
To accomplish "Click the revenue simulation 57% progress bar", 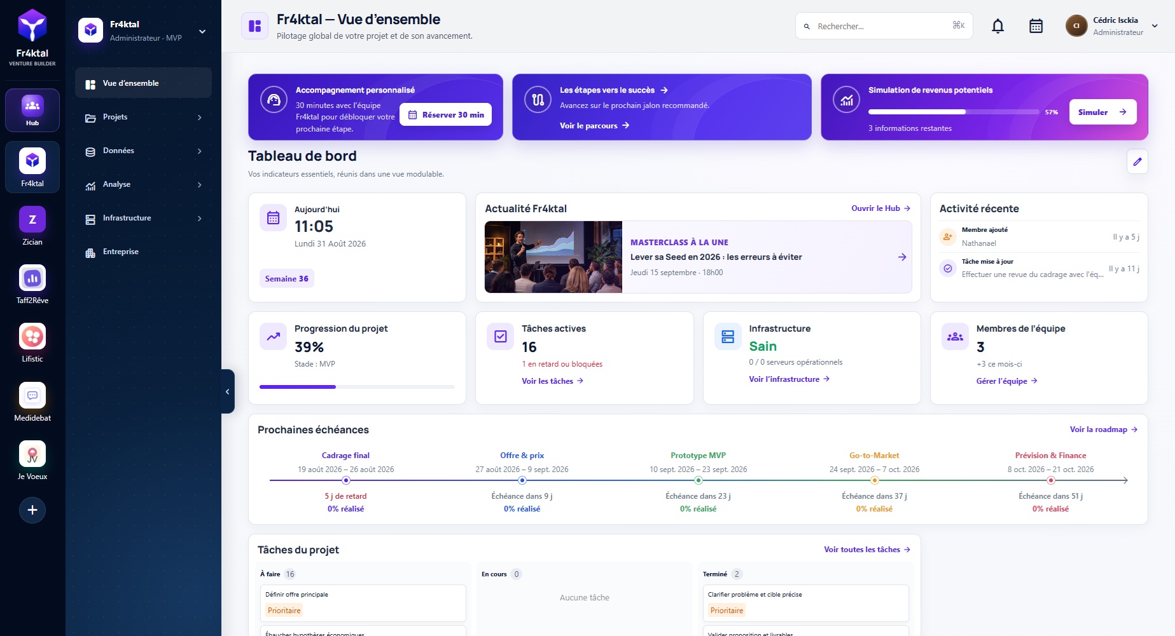I will [x=954, y=112].
